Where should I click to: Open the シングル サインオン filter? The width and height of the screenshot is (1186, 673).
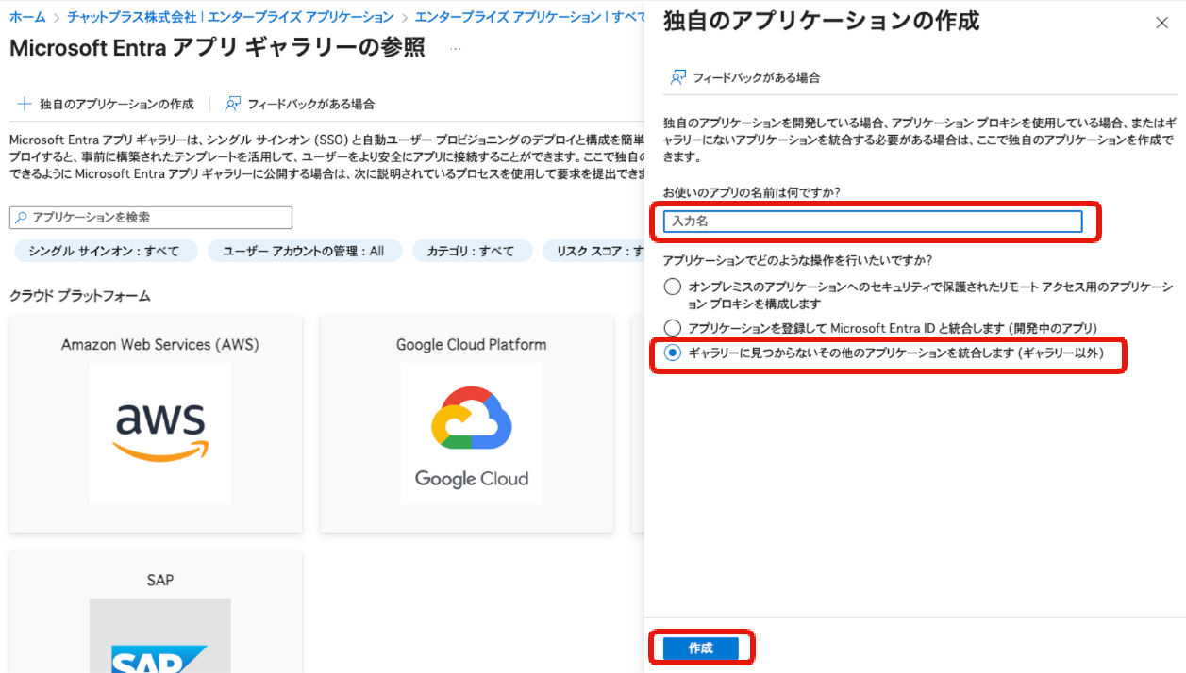click(x=104, y=251)
